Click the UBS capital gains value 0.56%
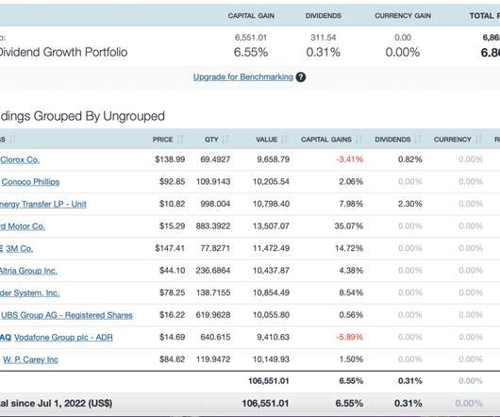 tap(351, 315)
